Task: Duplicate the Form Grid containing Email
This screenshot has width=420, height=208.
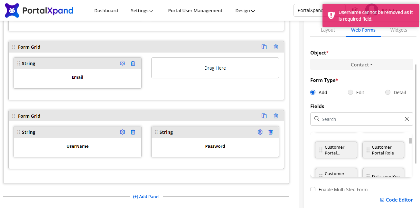Action: 264,47
